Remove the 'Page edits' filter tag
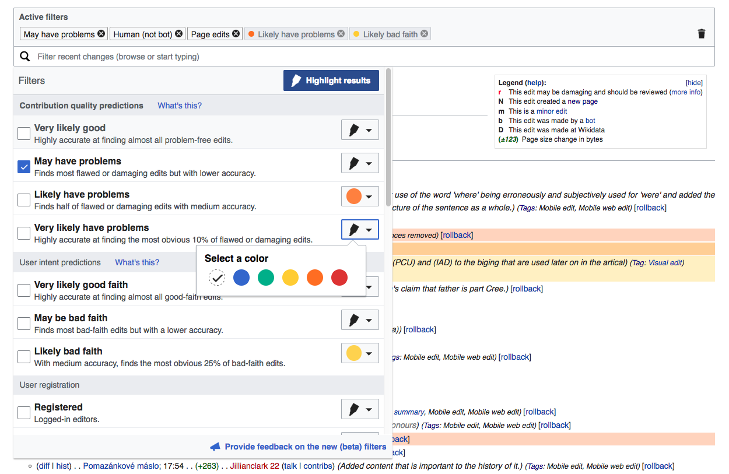This screenshot has height=474, width=729. point(236,34)
